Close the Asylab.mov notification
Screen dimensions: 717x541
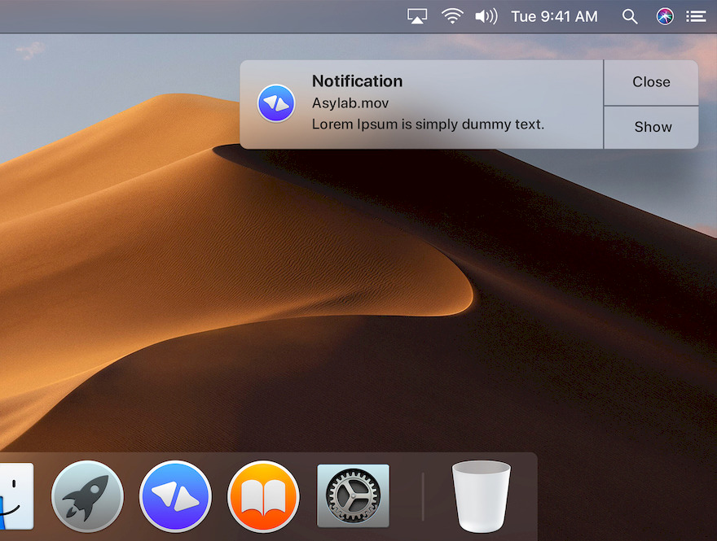651,82
